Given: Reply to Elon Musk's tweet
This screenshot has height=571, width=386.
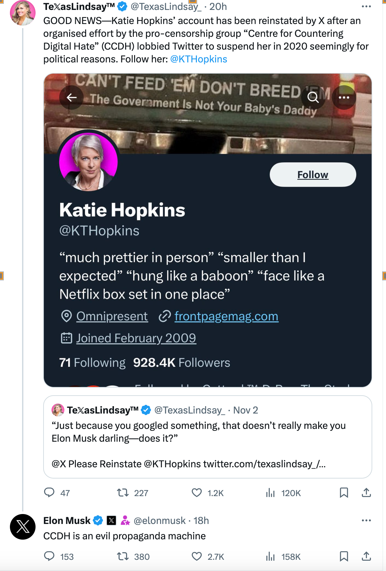Looking at the screenshot, I should pos(49,557).
